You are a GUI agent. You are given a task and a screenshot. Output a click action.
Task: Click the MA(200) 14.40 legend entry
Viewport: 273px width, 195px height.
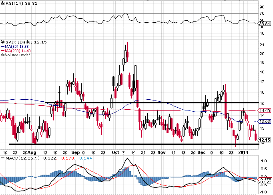[18, 51]
